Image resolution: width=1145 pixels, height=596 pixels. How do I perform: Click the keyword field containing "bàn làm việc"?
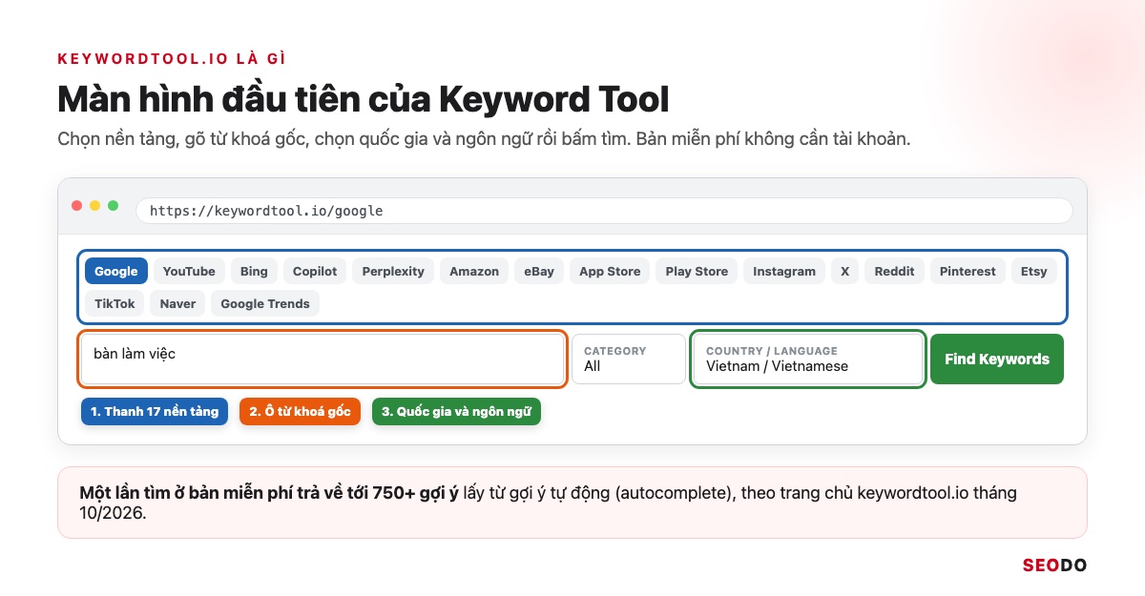[x=323, y=359]
